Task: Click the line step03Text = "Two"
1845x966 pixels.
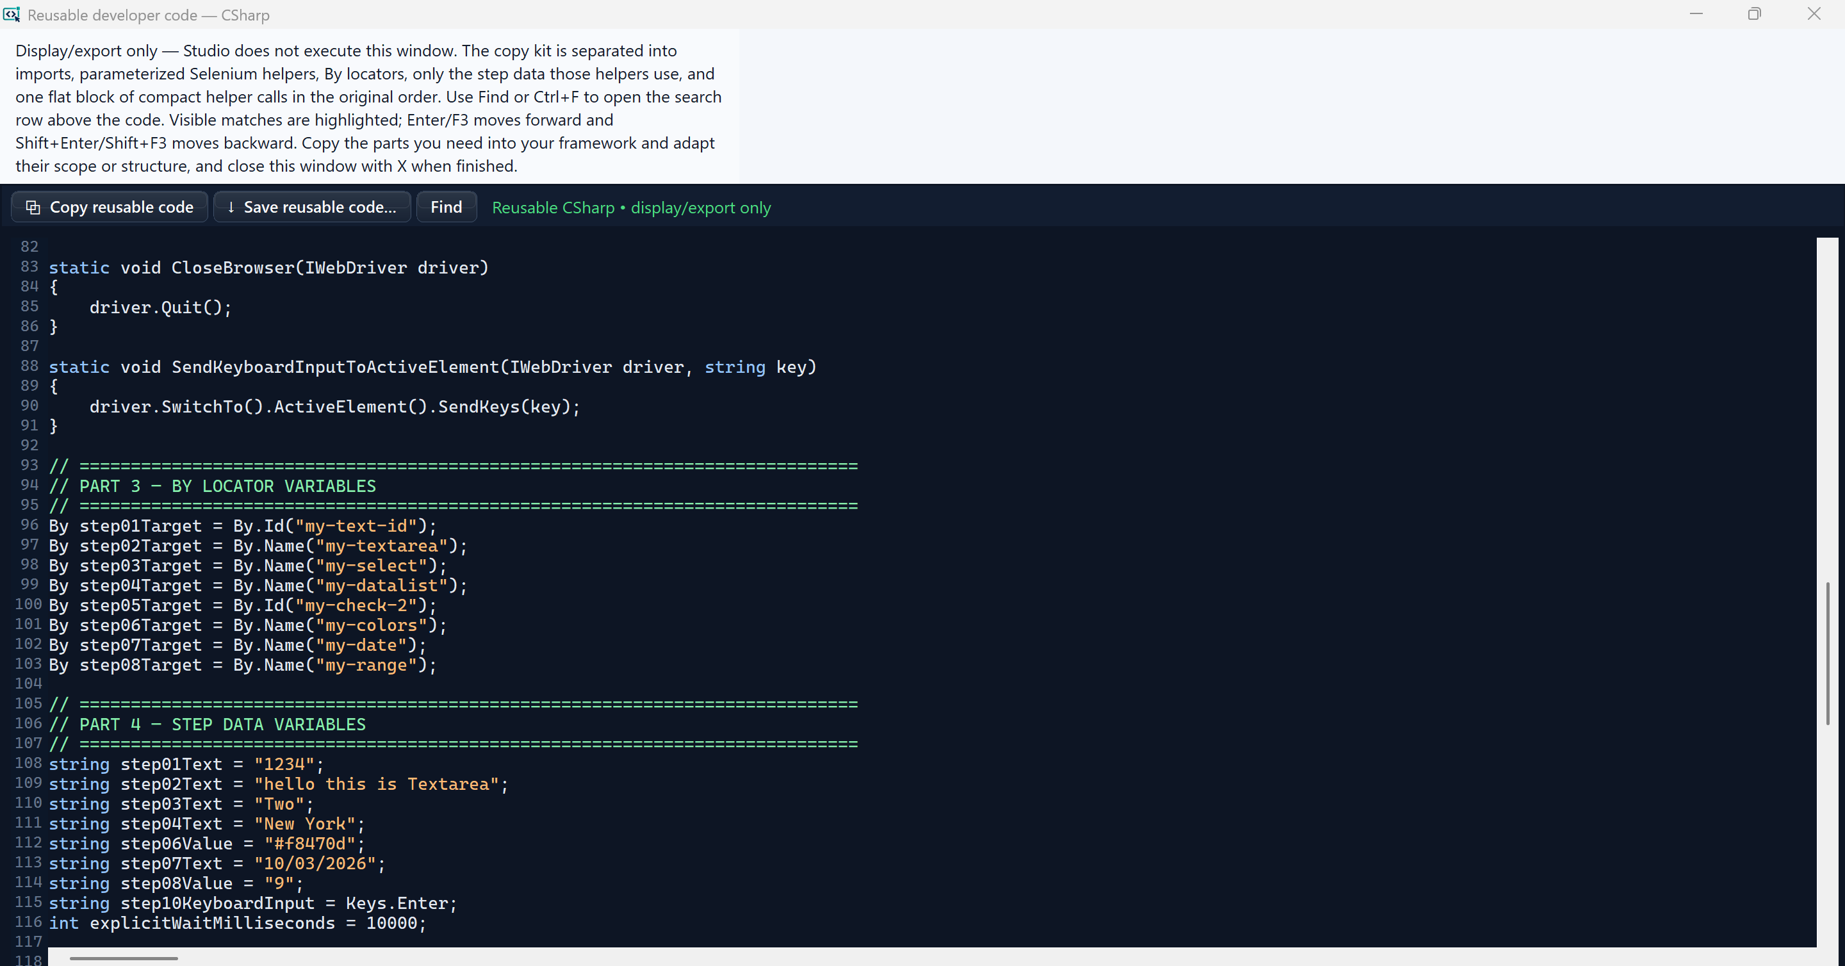Action: [181, 804]
